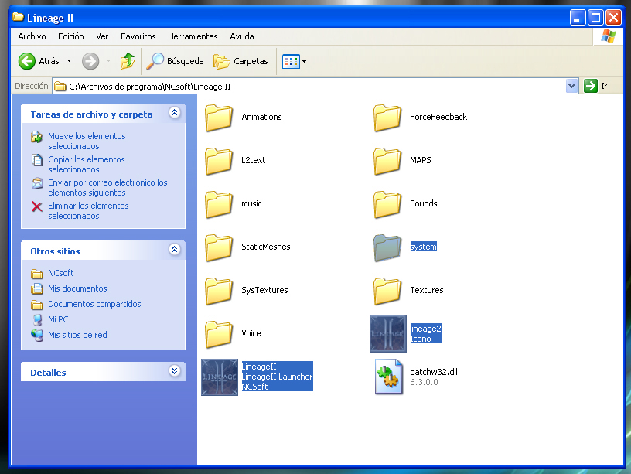Click the highlighted system folder icon
Viewport: 631px width, 474px height.
[x=387, y=247]
